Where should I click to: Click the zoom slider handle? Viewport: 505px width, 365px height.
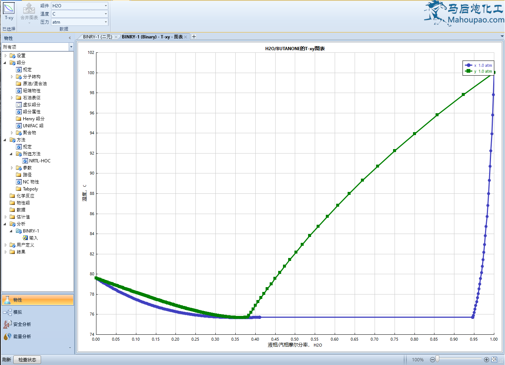coord(437,359)
